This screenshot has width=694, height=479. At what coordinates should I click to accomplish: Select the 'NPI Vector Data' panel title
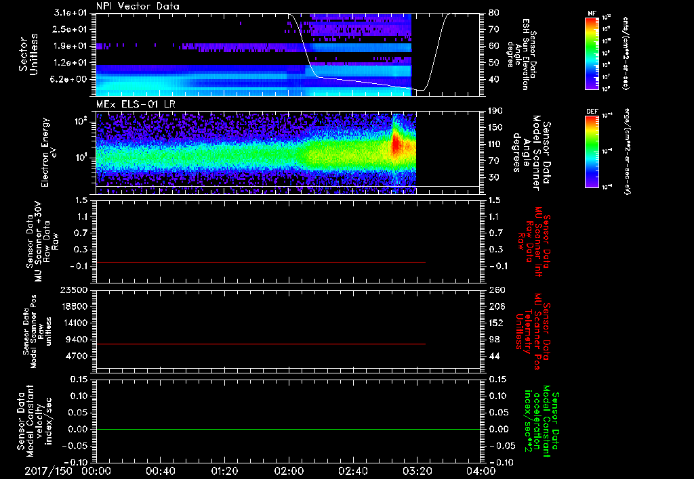tap(138, 6)
